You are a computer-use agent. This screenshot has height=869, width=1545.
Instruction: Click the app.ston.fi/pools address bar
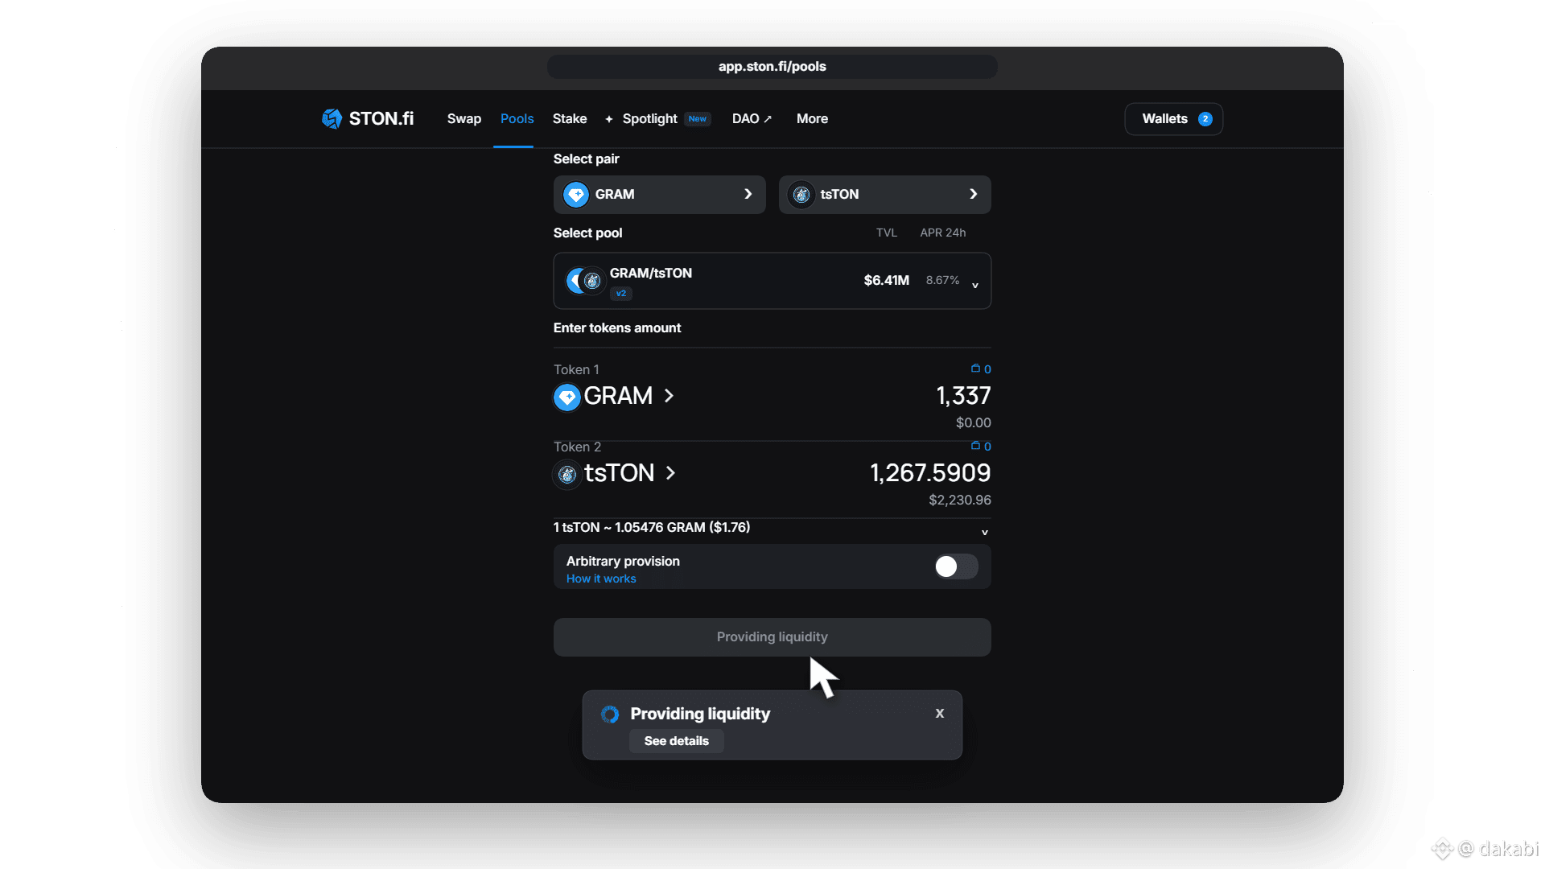click(x=772, y=67)
